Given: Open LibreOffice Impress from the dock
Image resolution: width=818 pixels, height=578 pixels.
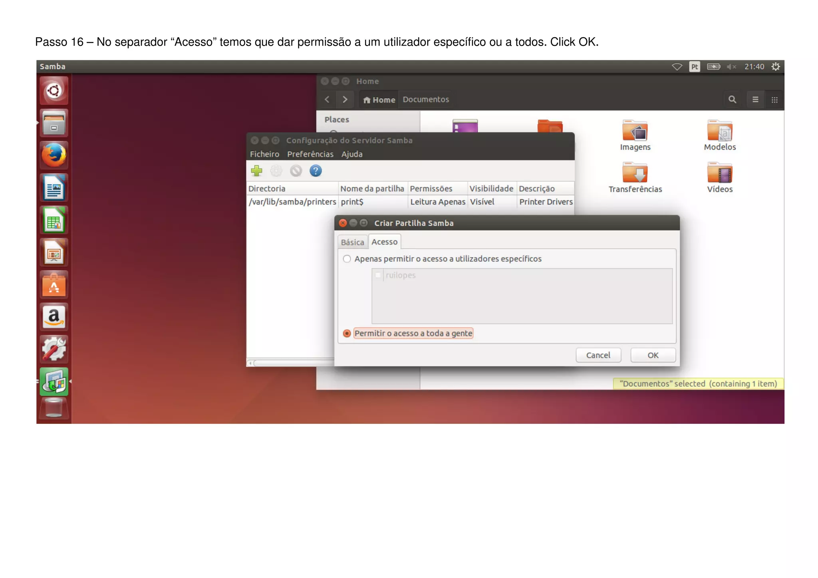Looking at the screenshot, I should (54, 252).
